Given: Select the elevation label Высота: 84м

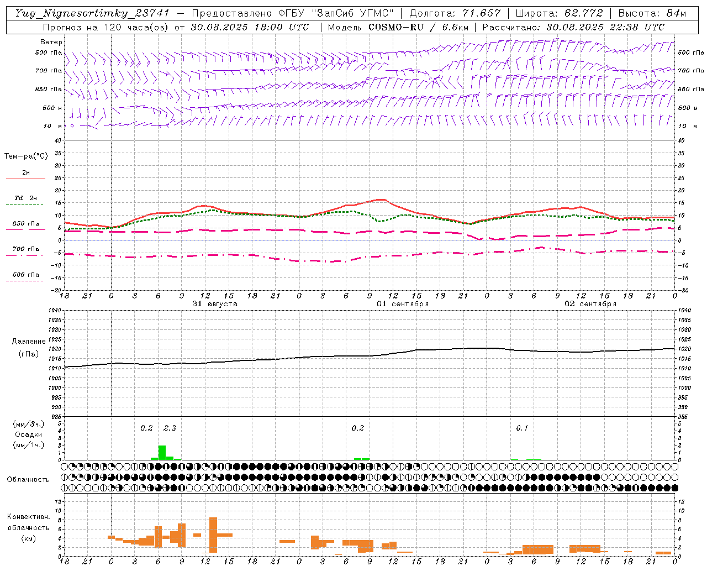Looking at the screenshot, I should pos(652,13).
